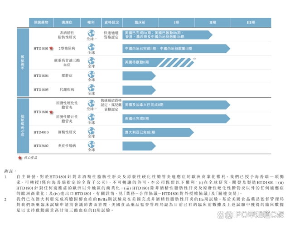Click the striped 美國待啟動II期 progress bar
This screenshot has height=225, width=290.
click(159, 62)
